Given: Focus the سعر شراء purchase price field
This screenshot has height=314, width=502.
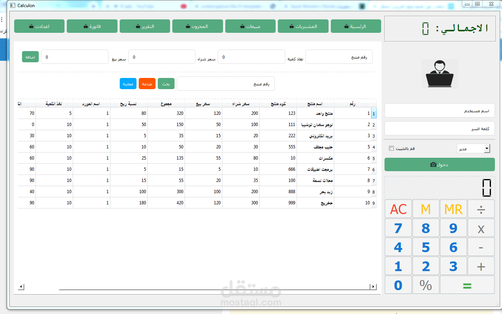Looking at the screenshot, I should pos(162,57).
